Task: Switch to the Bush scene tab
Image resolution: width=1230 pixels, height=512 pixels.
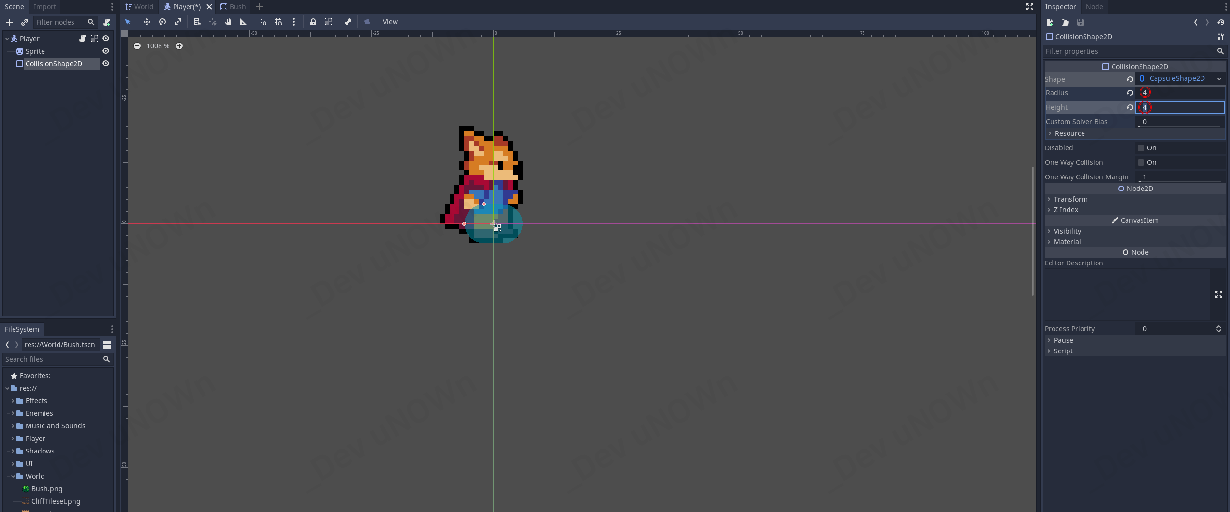Action: [233, 7]
